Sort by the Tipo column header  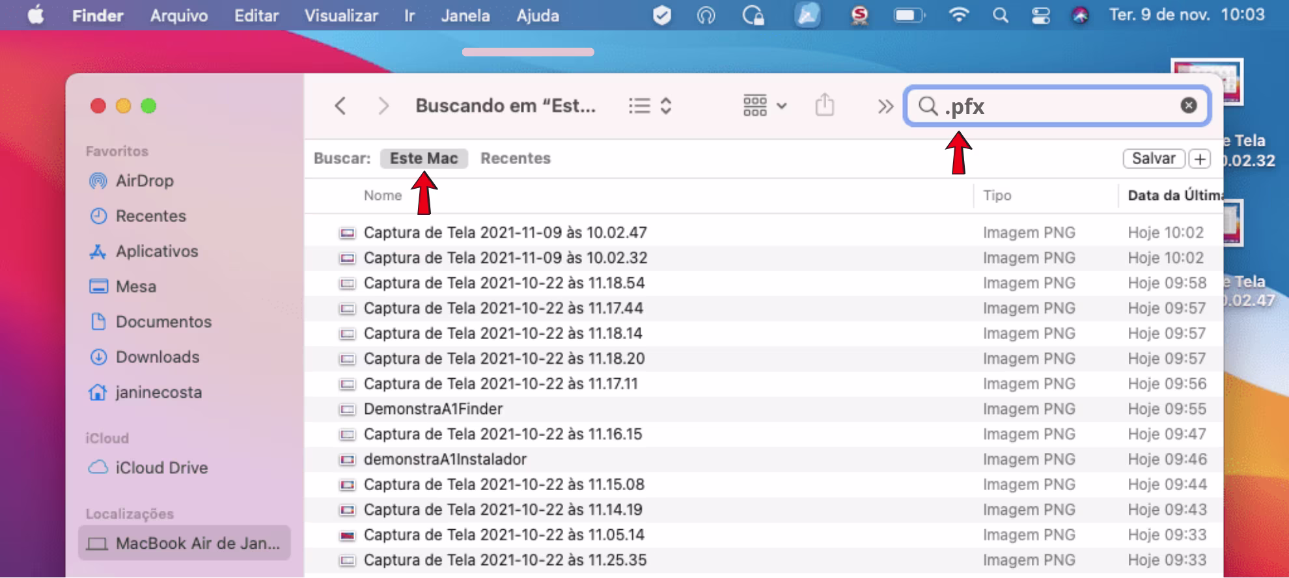(x=997, y=195)
